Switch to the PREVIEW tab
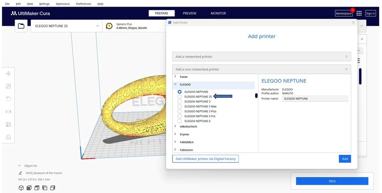 point(189,13)
